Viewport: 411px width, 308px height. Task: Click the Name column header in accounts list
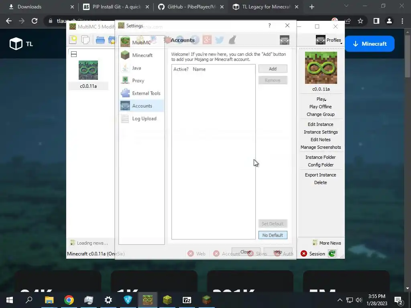tap(199, 69)
